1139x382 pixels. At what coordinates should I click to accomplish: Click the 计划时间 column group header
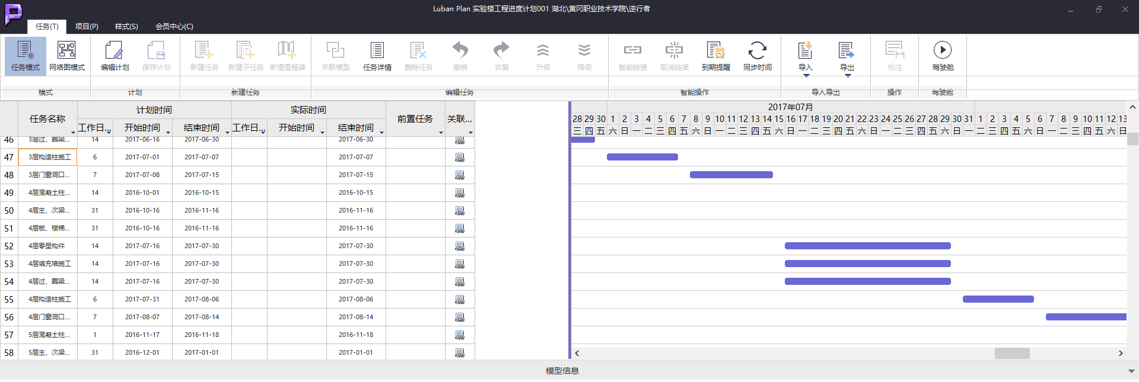pos(154,110)
